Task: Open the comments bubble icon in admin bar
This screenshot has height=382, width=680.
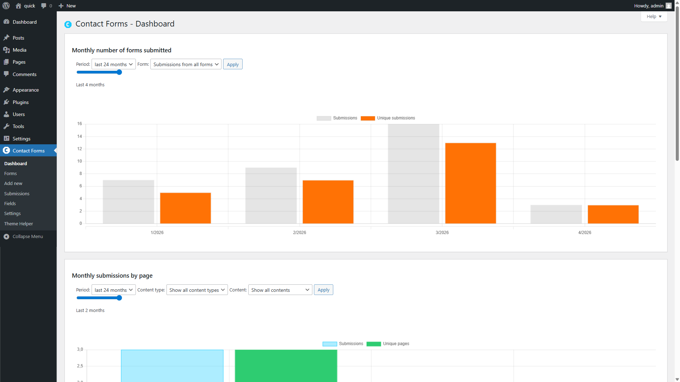Action: [x=44, y=6]
